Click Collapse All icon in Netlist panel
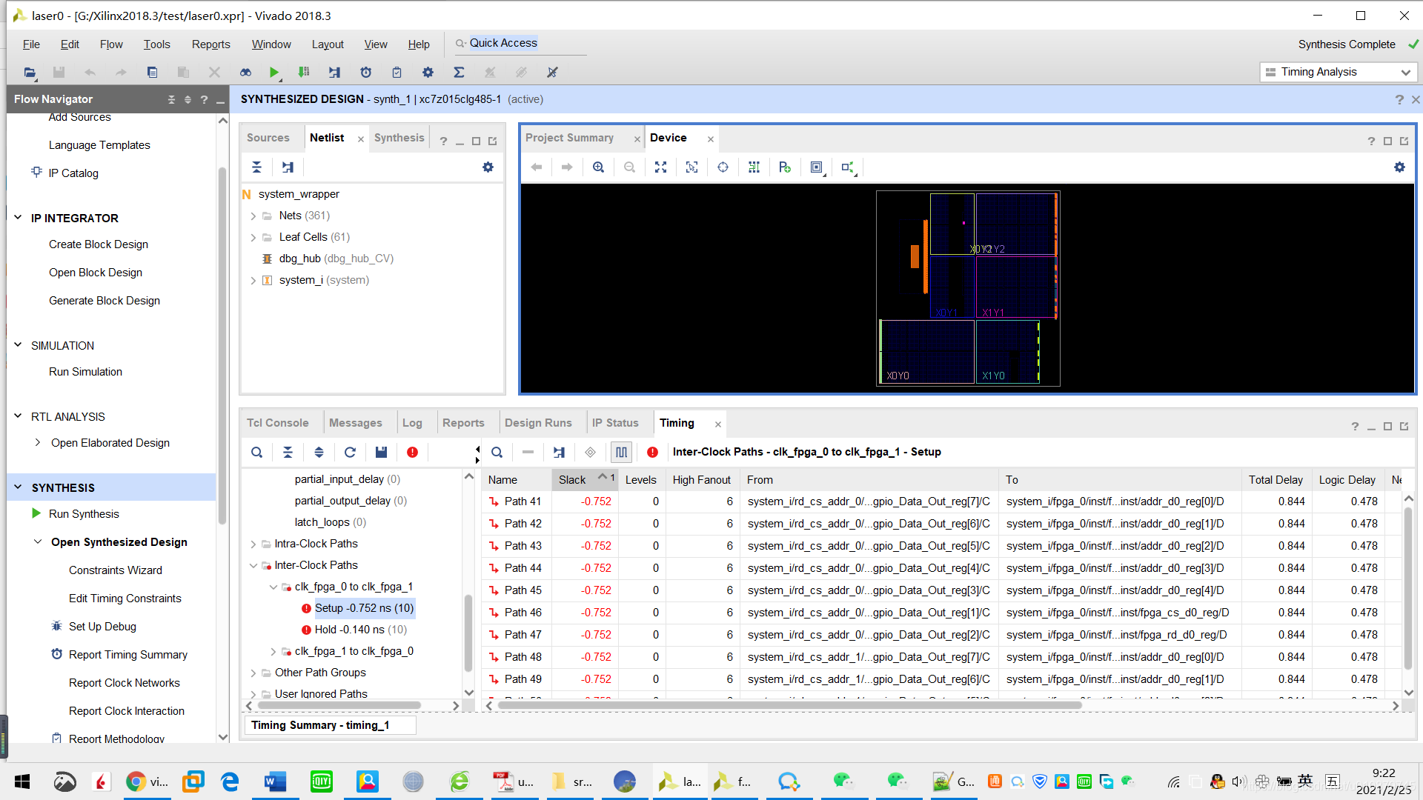The width and height of the screenshot is (1423, 800). point(256,167)
